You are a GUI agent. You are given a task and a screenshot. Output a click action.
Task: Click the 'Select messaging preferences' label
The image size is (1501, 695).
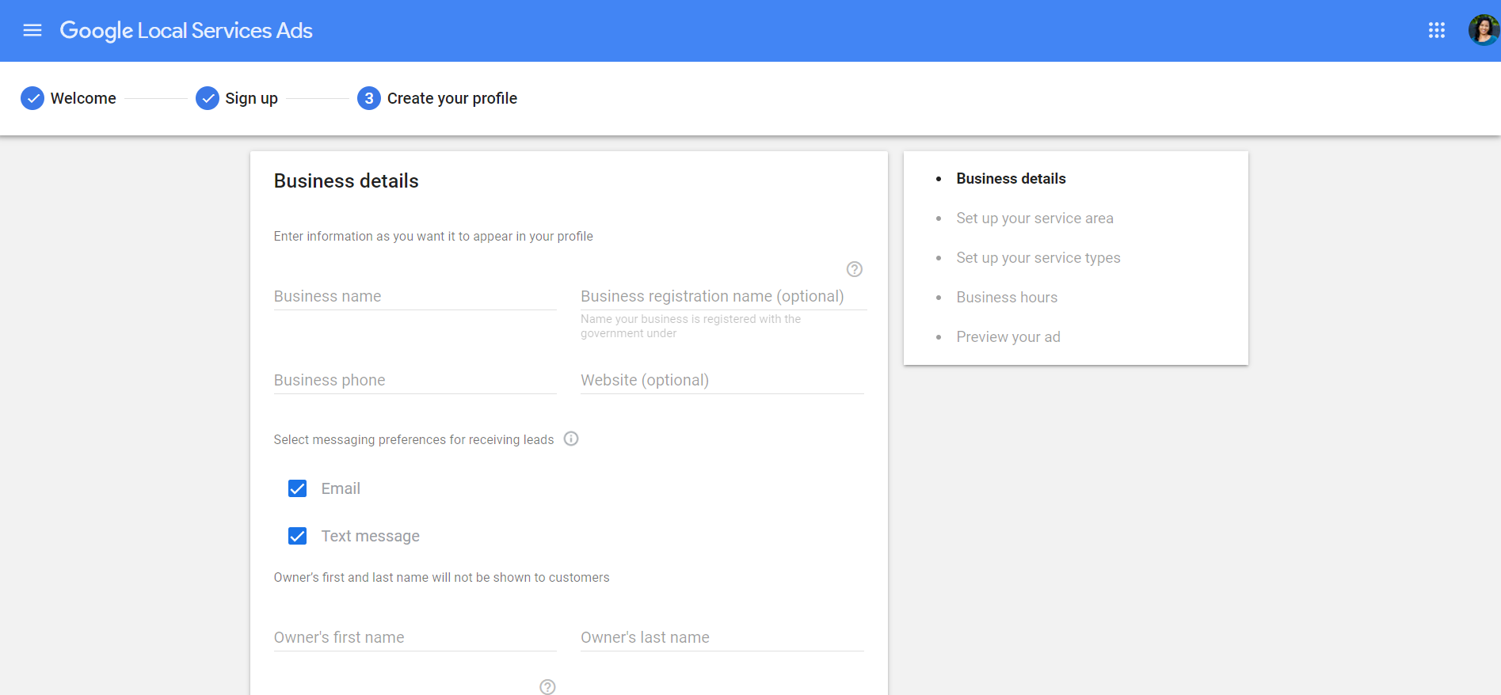point(413,440)
